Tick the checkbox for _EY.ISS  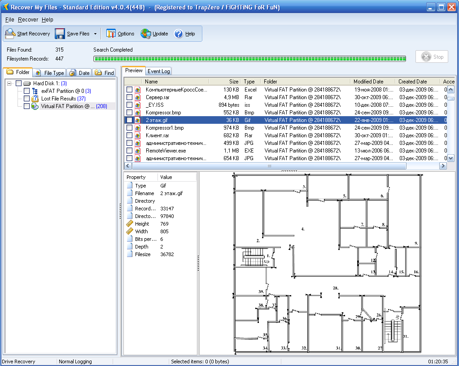pyautogui.click(x=129, y=105)
